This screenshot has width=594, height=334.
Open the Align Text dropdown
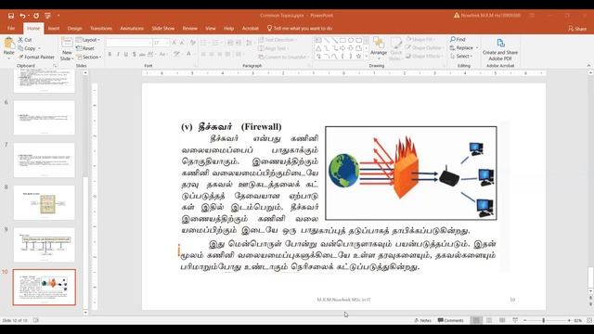click(x=273, y=48)
